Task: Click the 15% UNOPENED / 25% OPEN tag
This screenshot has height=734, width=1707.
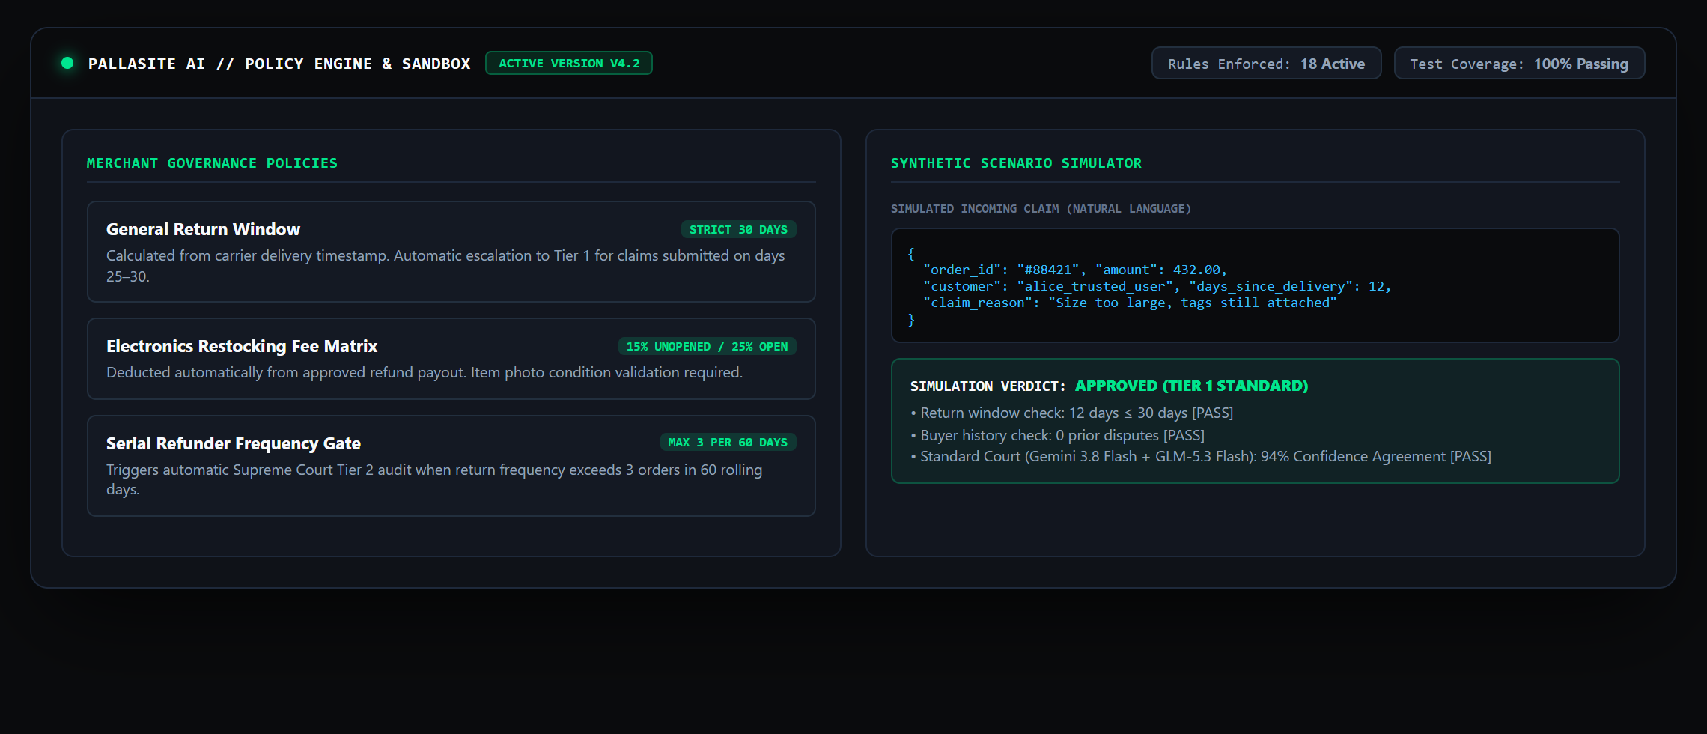Action: click(x=707, y=346)
